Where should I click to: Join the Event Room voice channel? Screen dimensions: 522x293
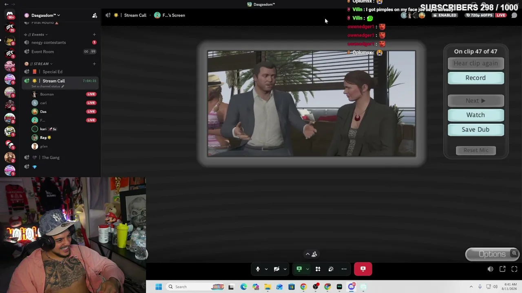click(60, 52)
